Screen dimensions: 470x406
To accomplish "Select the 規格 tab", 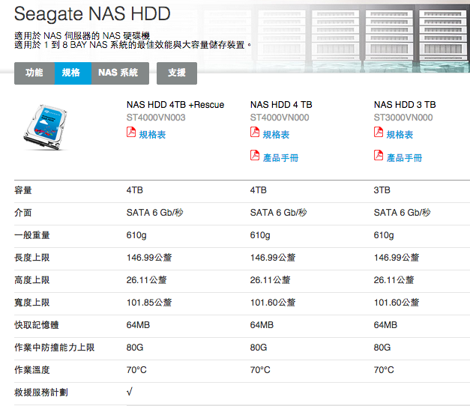I will click(73, 73).
